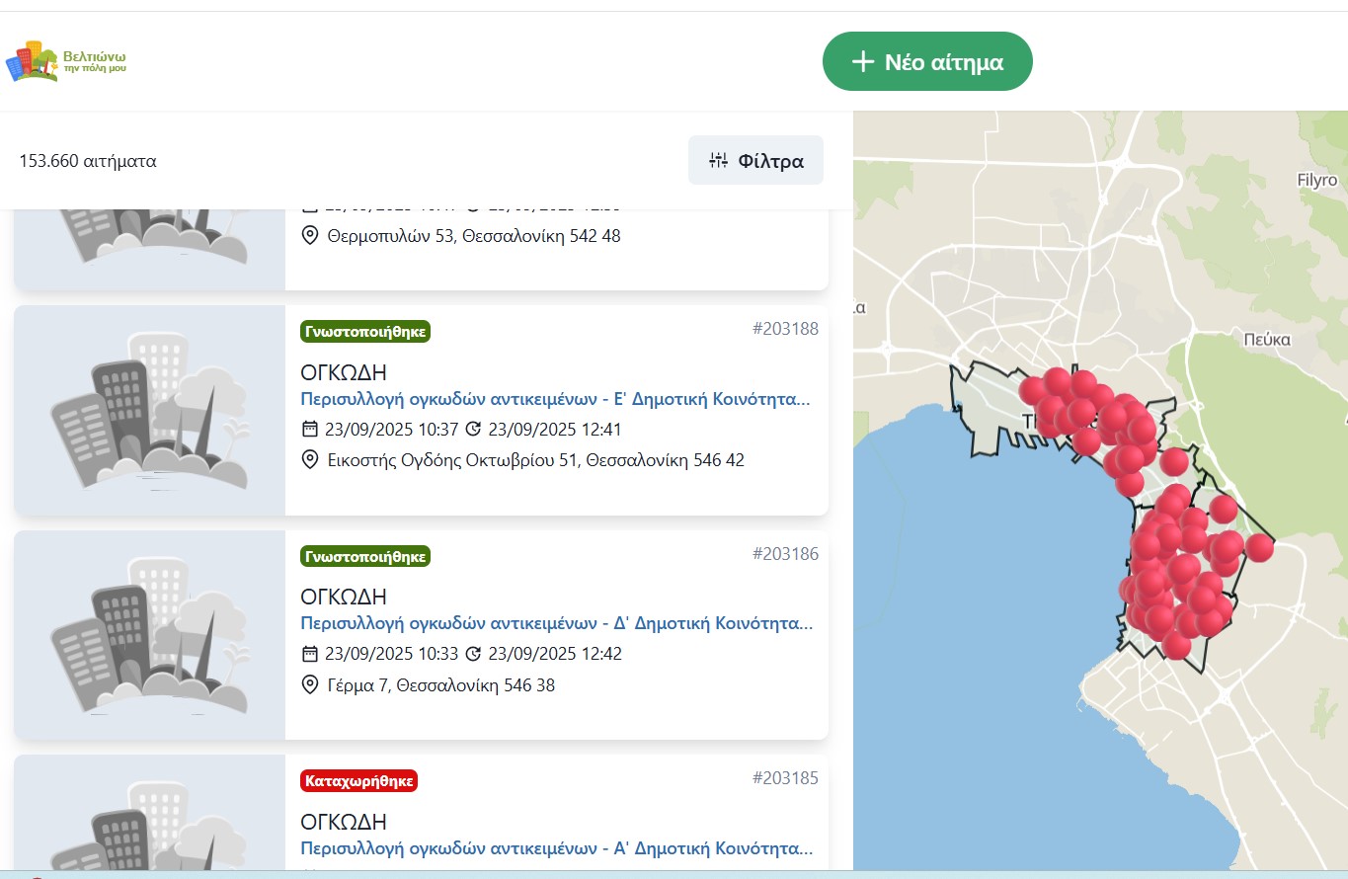Viewport: 1348px width, 879px height.
Task: Click the ΟΓΚΩΔΗ title of request #203186
Action: click(x=344, y=597)
